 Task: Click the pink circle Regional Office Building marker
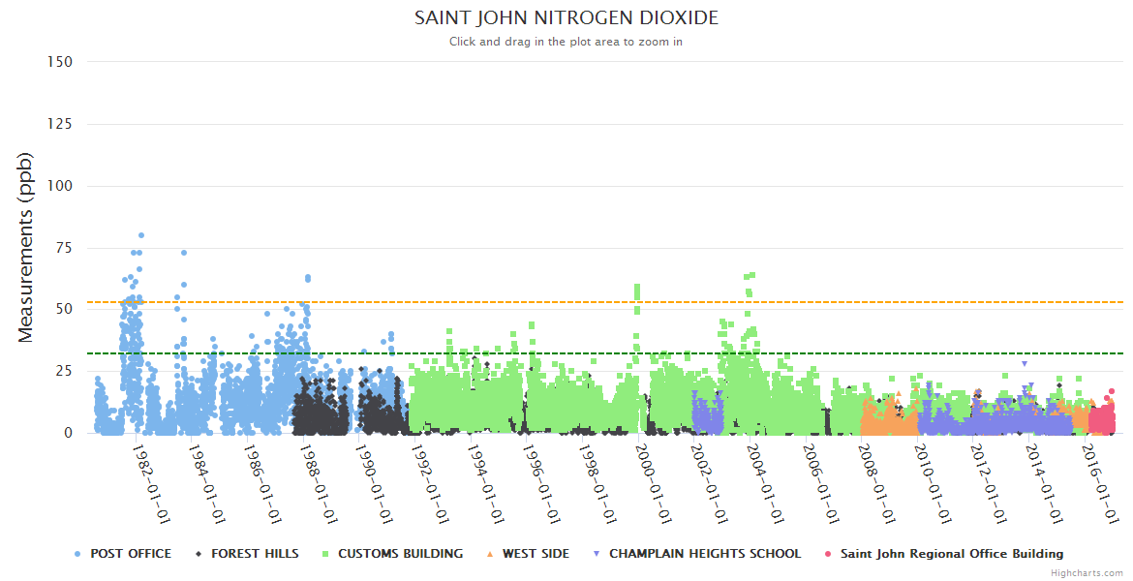click(x=828, y=554)
